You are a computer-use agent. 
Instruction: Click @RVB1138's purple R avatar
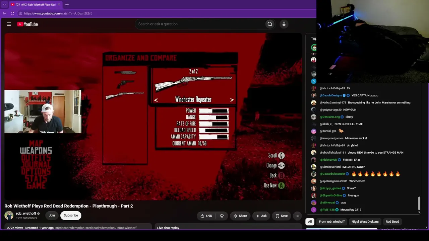tap(314, 210)
